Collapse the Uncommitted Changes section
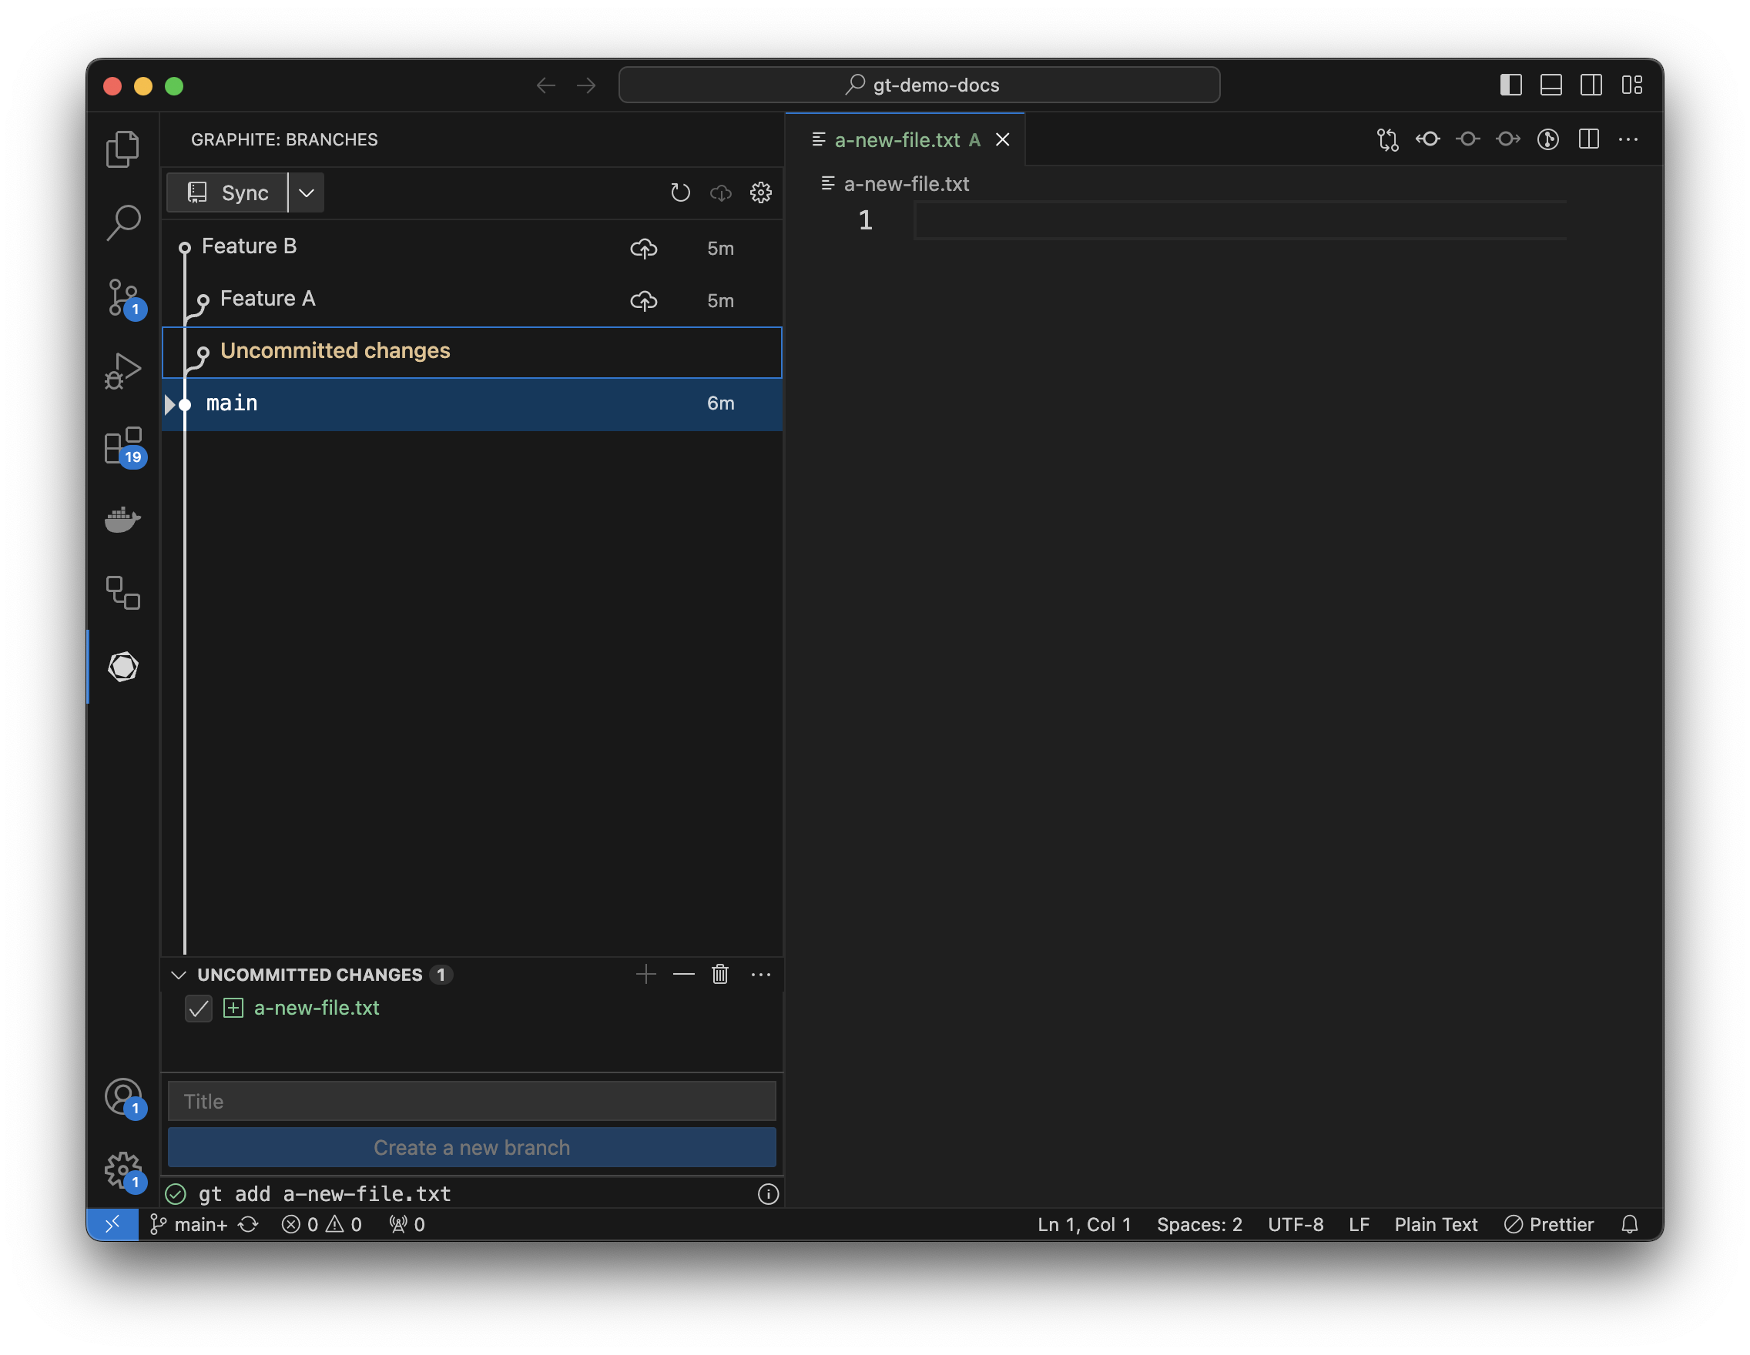Image resolution: width=1750 pixels, height=1355 pixels. tap(179, 975)
